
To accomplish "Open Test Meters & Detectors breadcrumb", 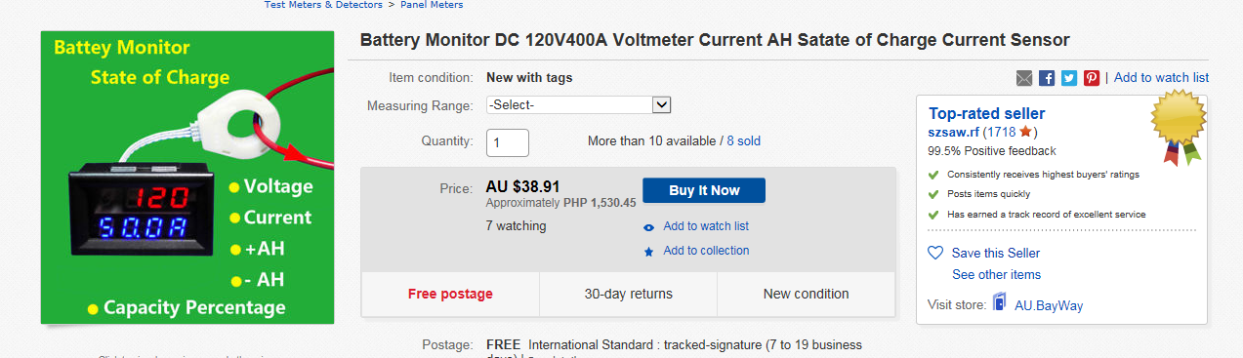I will coord(323,5).
